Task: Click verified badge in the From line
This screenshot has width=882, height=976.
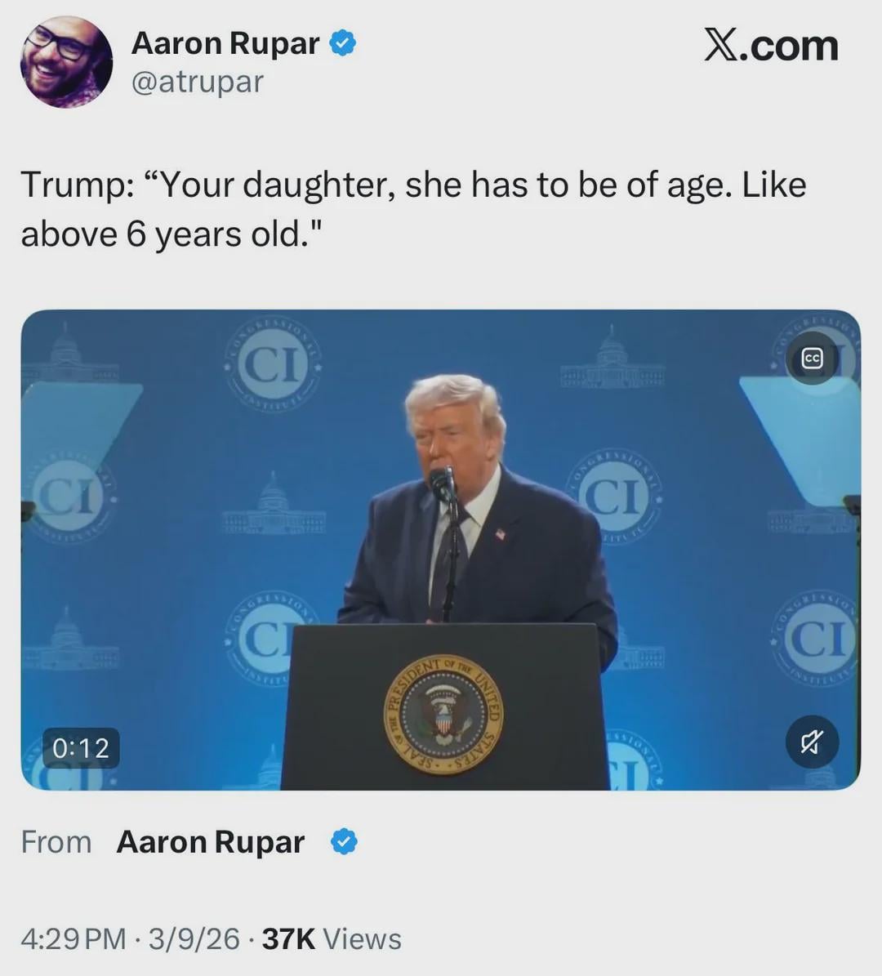Action: click(x=344, y=841)
